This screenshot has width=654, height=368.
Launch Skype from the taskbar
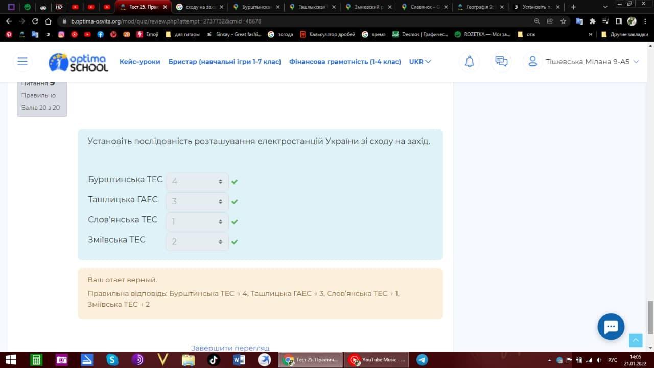[x=112, y=360]
